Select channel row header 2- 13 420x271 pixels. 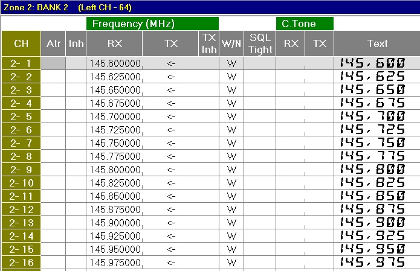(21, 223)
